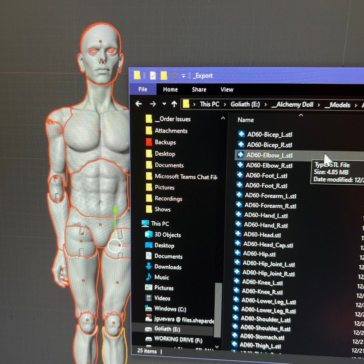The image size is (364, 364).
Task: Click icon of AD60-Bicep_R.stl
Action: pos(241,145)
